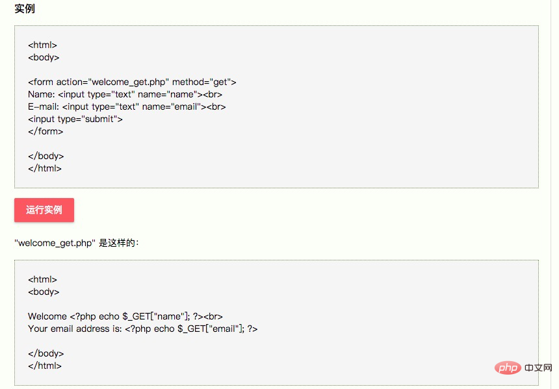The image size is (559, 389).
Task: Click the opening body tag in second code block
Action: coord(44,292)
